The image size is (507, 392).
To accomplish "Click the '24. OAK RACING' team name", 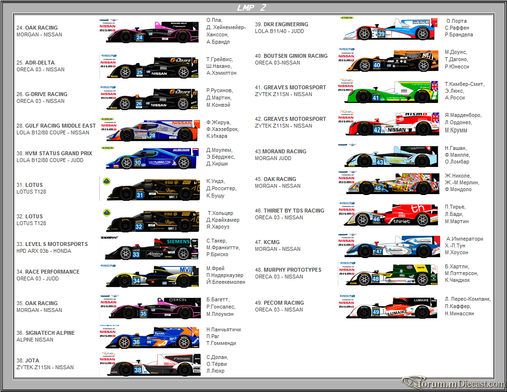I will click(37, 28).
